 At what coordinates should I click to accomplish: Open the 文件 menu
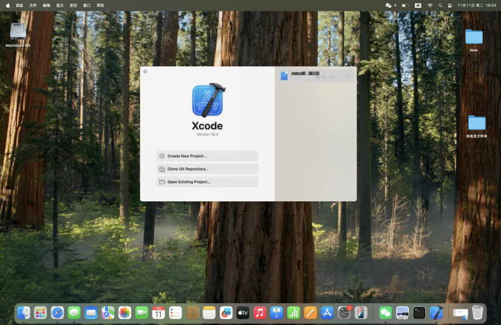33,5
